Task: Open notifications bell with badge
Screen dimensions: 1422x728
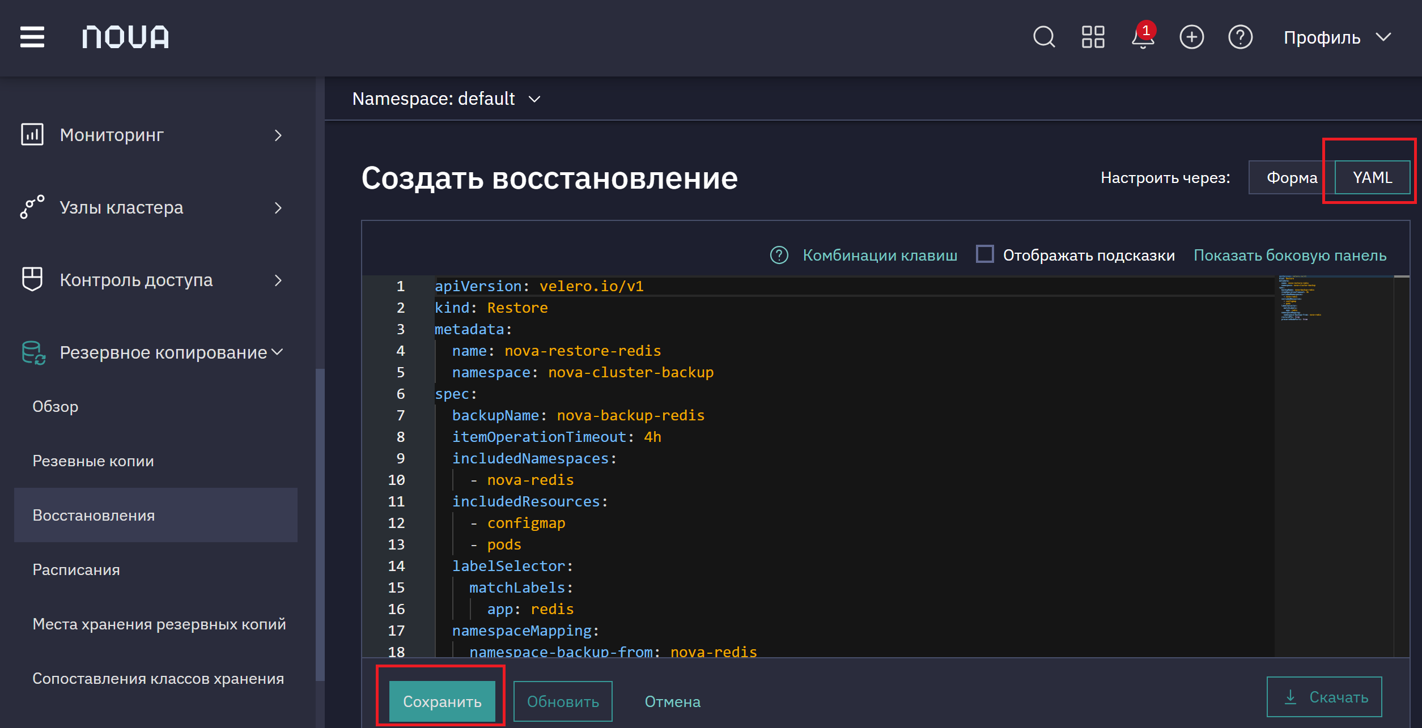Action: pyautogui.click(x=1143, y=36)
